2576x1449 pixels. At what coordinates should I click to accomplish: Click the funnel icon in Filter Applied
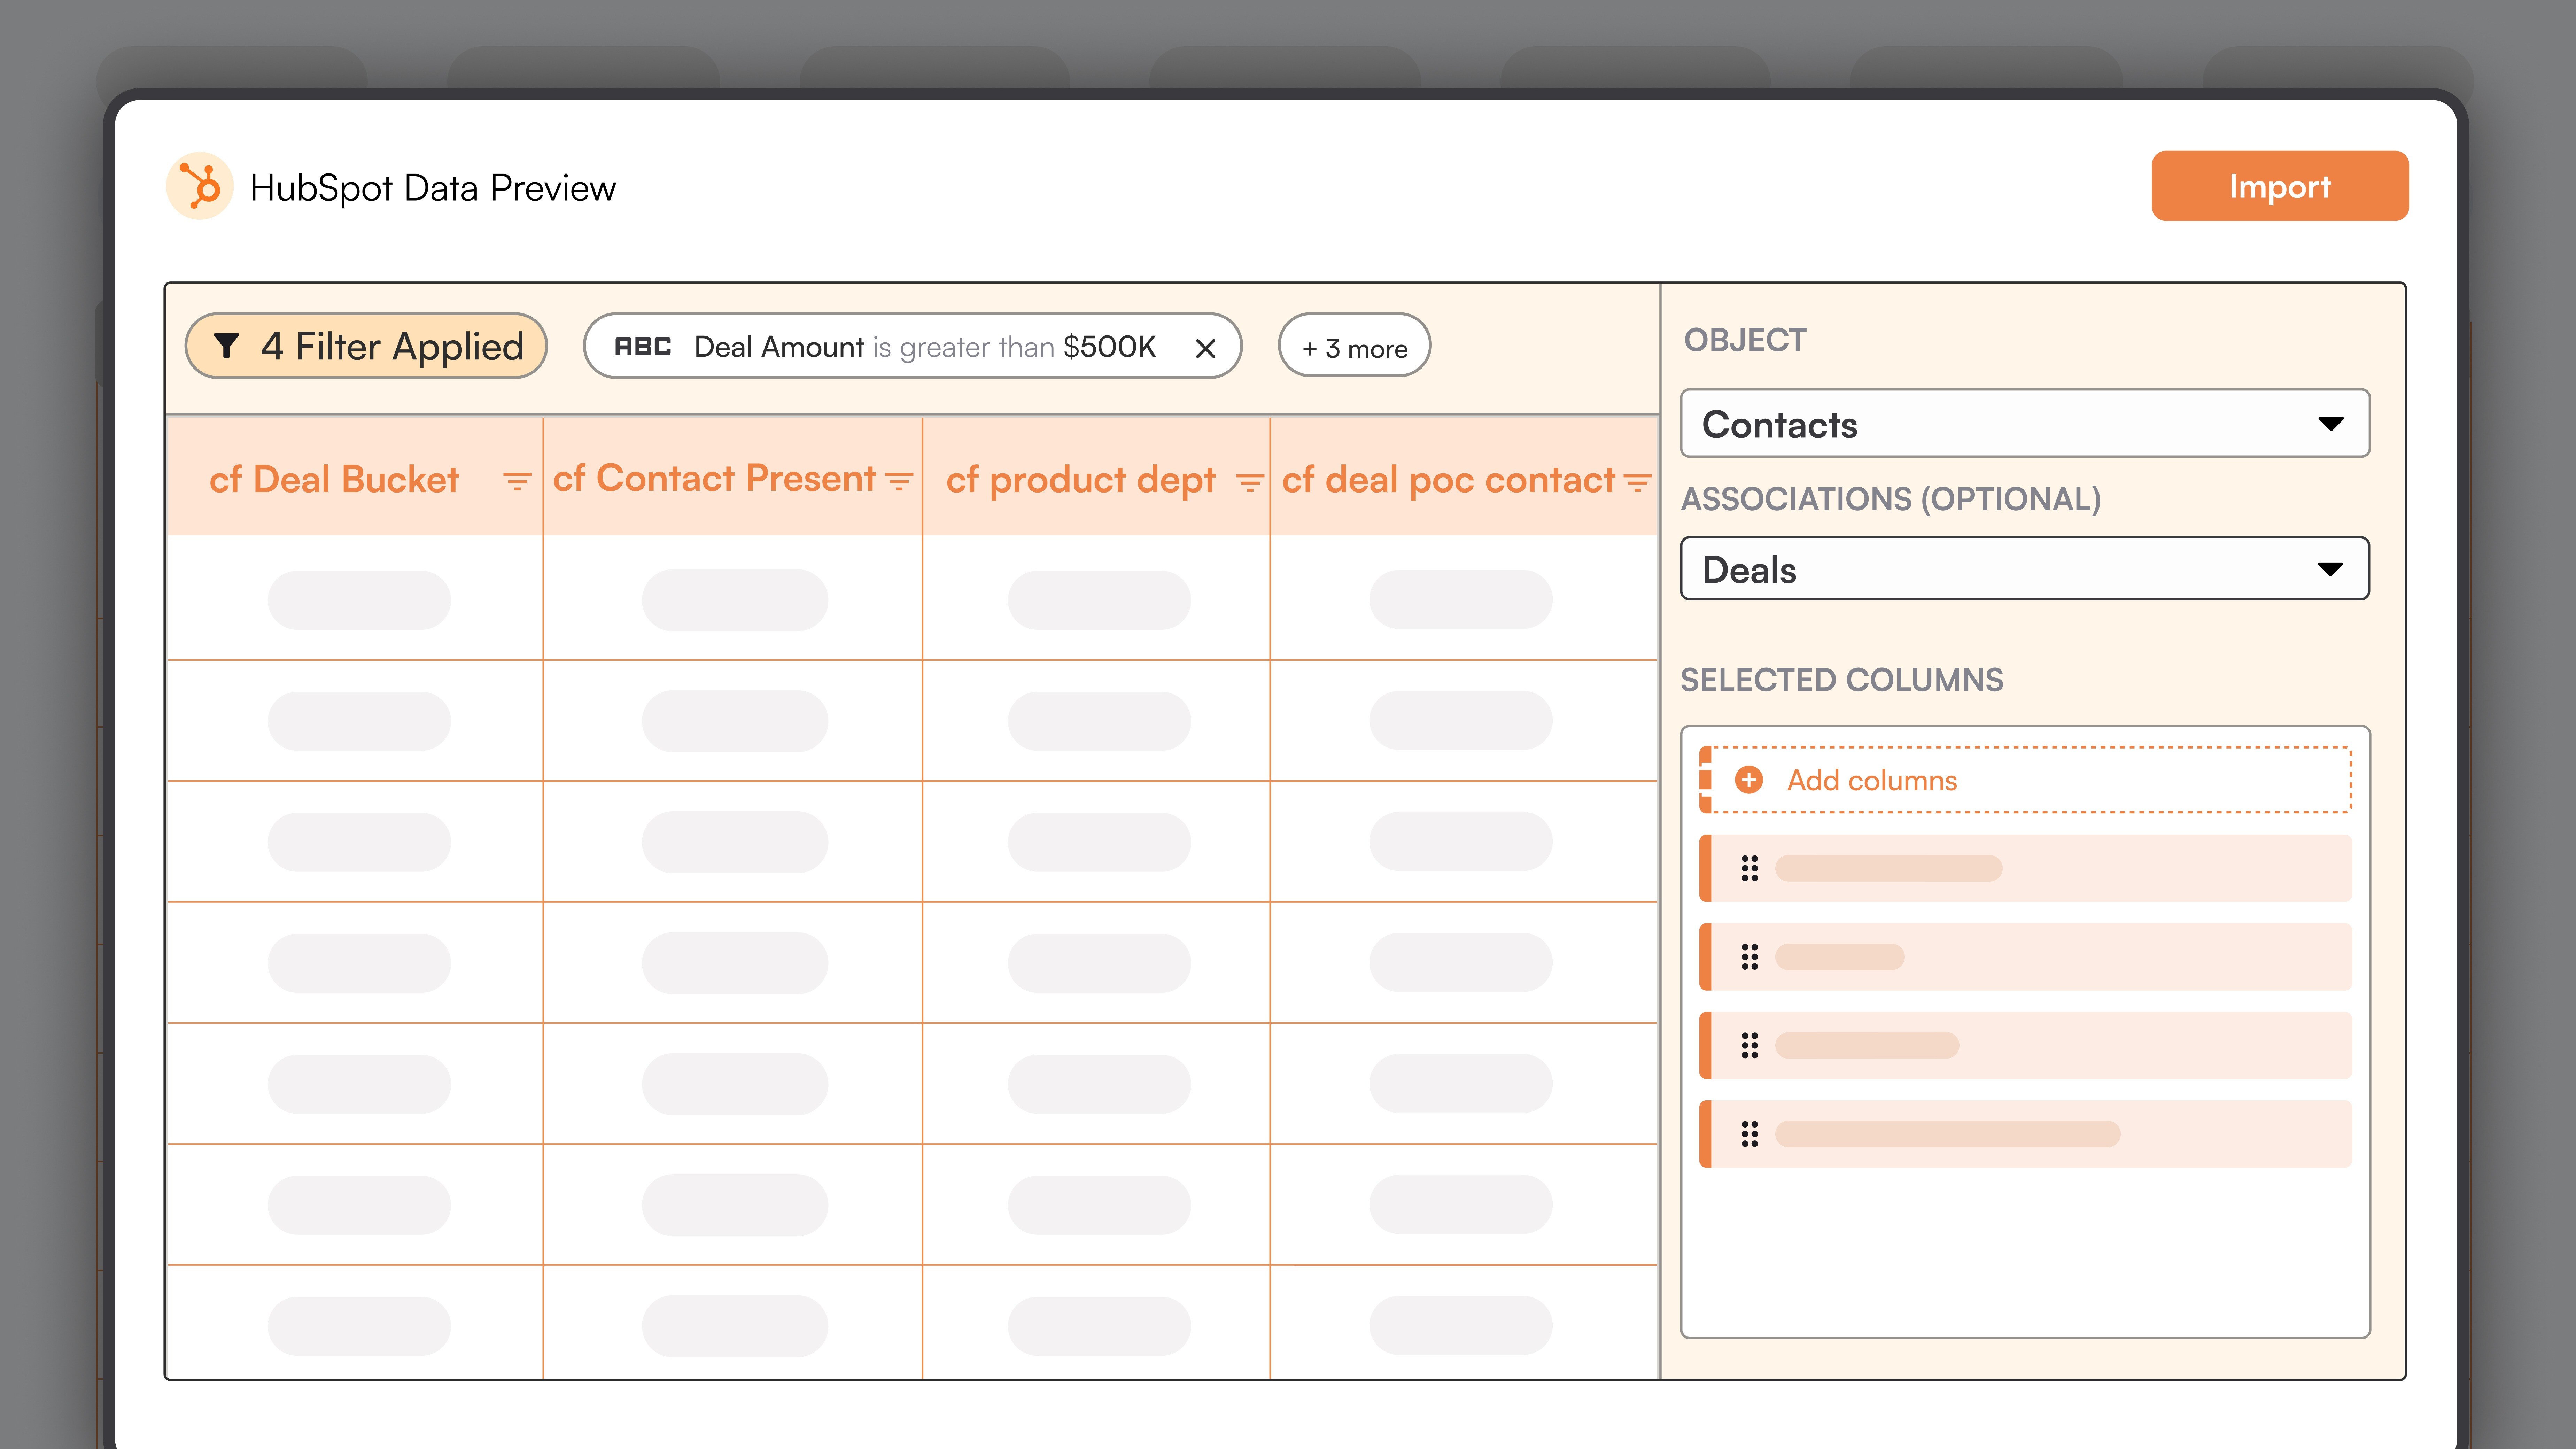(x=227, y=346)
